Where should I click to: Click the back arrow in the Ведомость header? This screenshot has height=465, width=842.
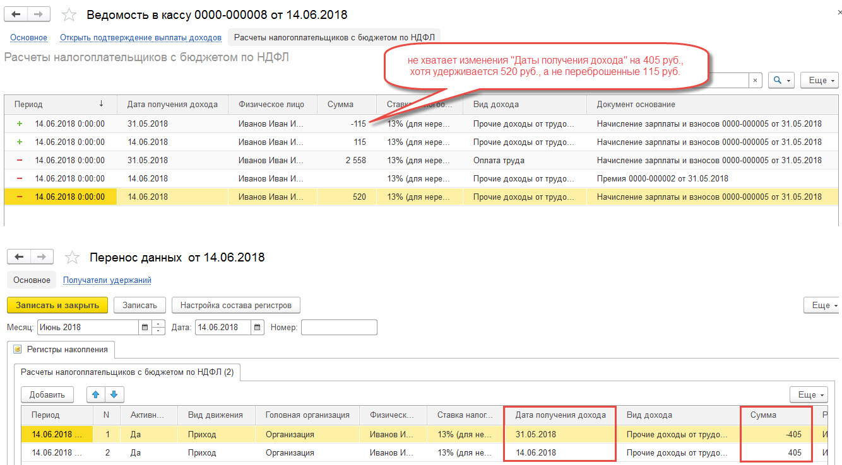coord(17,15)
